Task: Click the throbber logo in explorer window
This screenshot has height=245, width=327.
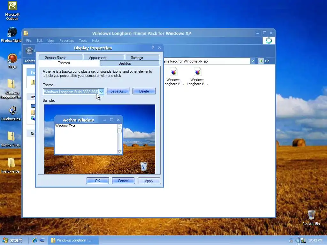Action: (269, 41)
